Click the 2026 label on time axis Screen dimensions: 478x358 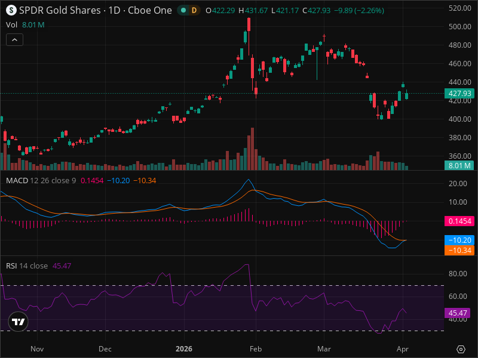pyautogui.click(x=184, y=349)
